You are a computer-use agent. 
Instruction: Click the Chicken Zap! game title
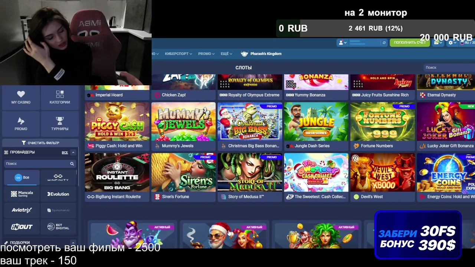pos(174,95)
